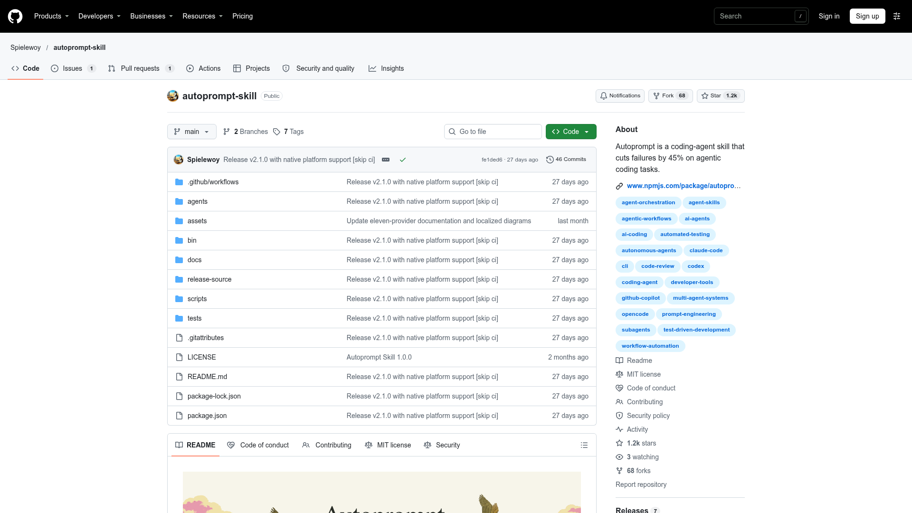The width and height of the screenshot is (912, 513).
Task: Expand the Products menu in header
Action: click(51, 16)
